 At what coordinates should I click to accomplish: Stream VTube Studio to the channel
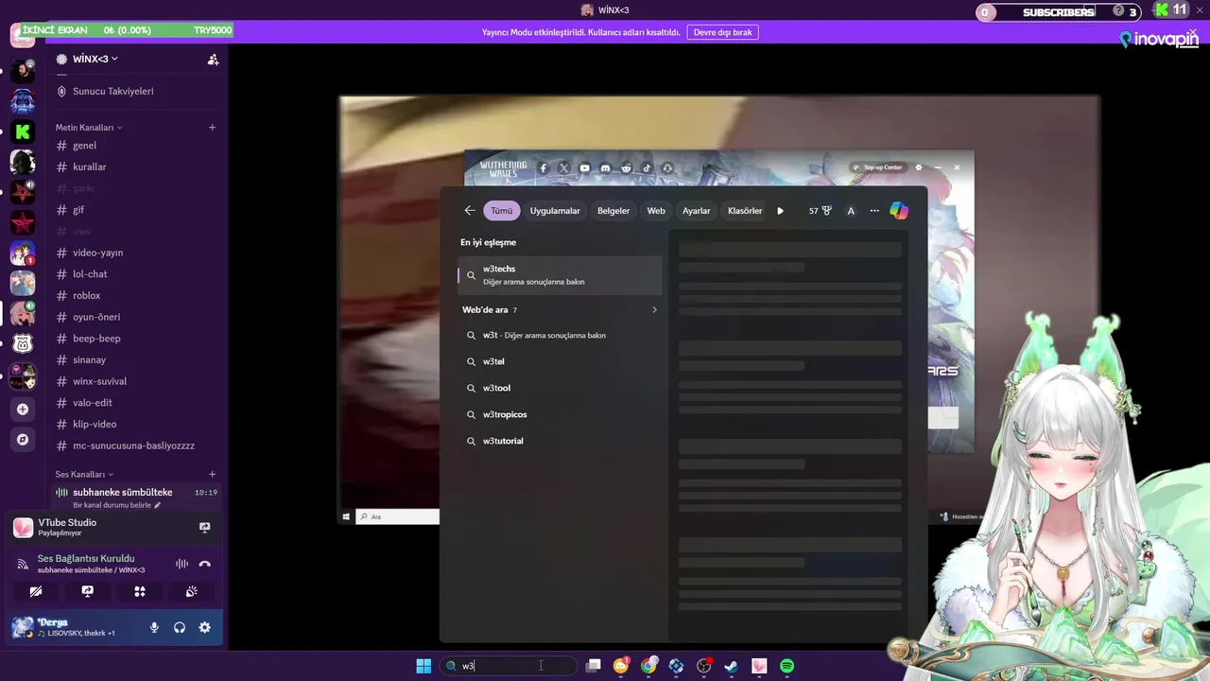pos(204,527)
